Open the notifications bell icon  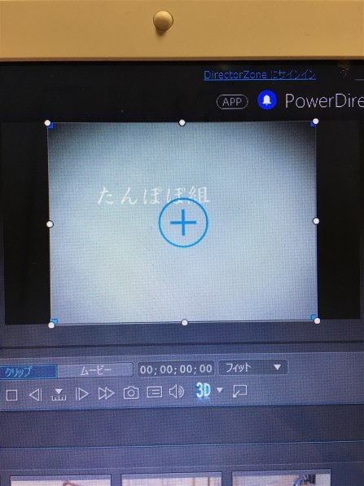[x=267, y=99]
